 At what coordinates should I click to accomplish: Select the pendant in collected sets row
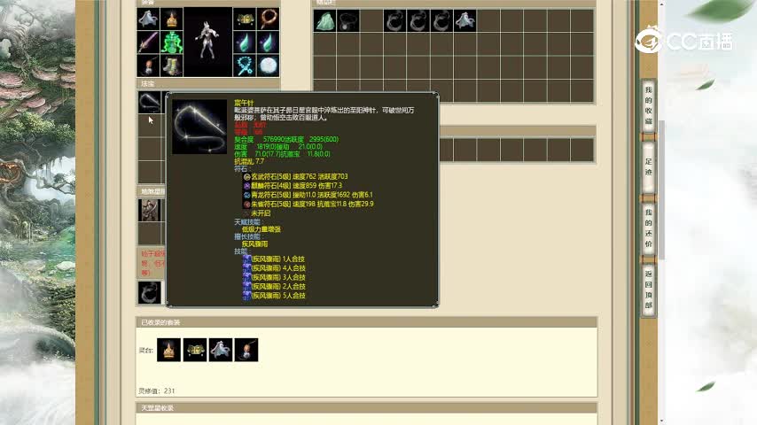point(246,350)
